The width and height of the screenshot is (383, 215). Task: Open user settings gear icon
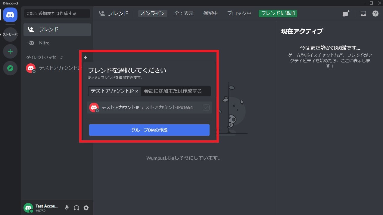(86, 208)
